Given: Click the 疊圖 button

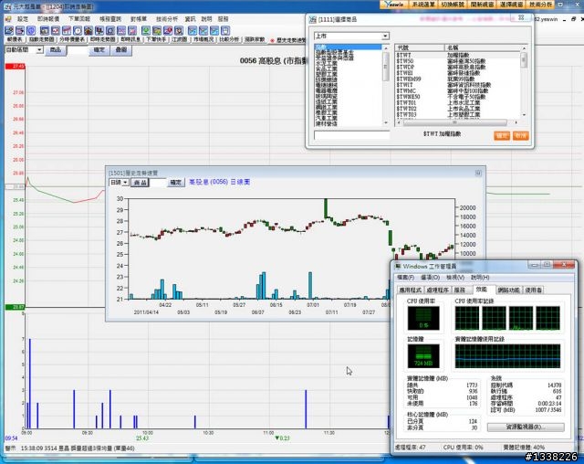Looking at the screenshot, I should tap(121, 49).
